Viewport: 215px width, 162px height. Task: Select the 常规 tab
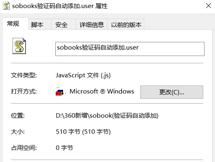pyautogui.click(x=13, y=24)
